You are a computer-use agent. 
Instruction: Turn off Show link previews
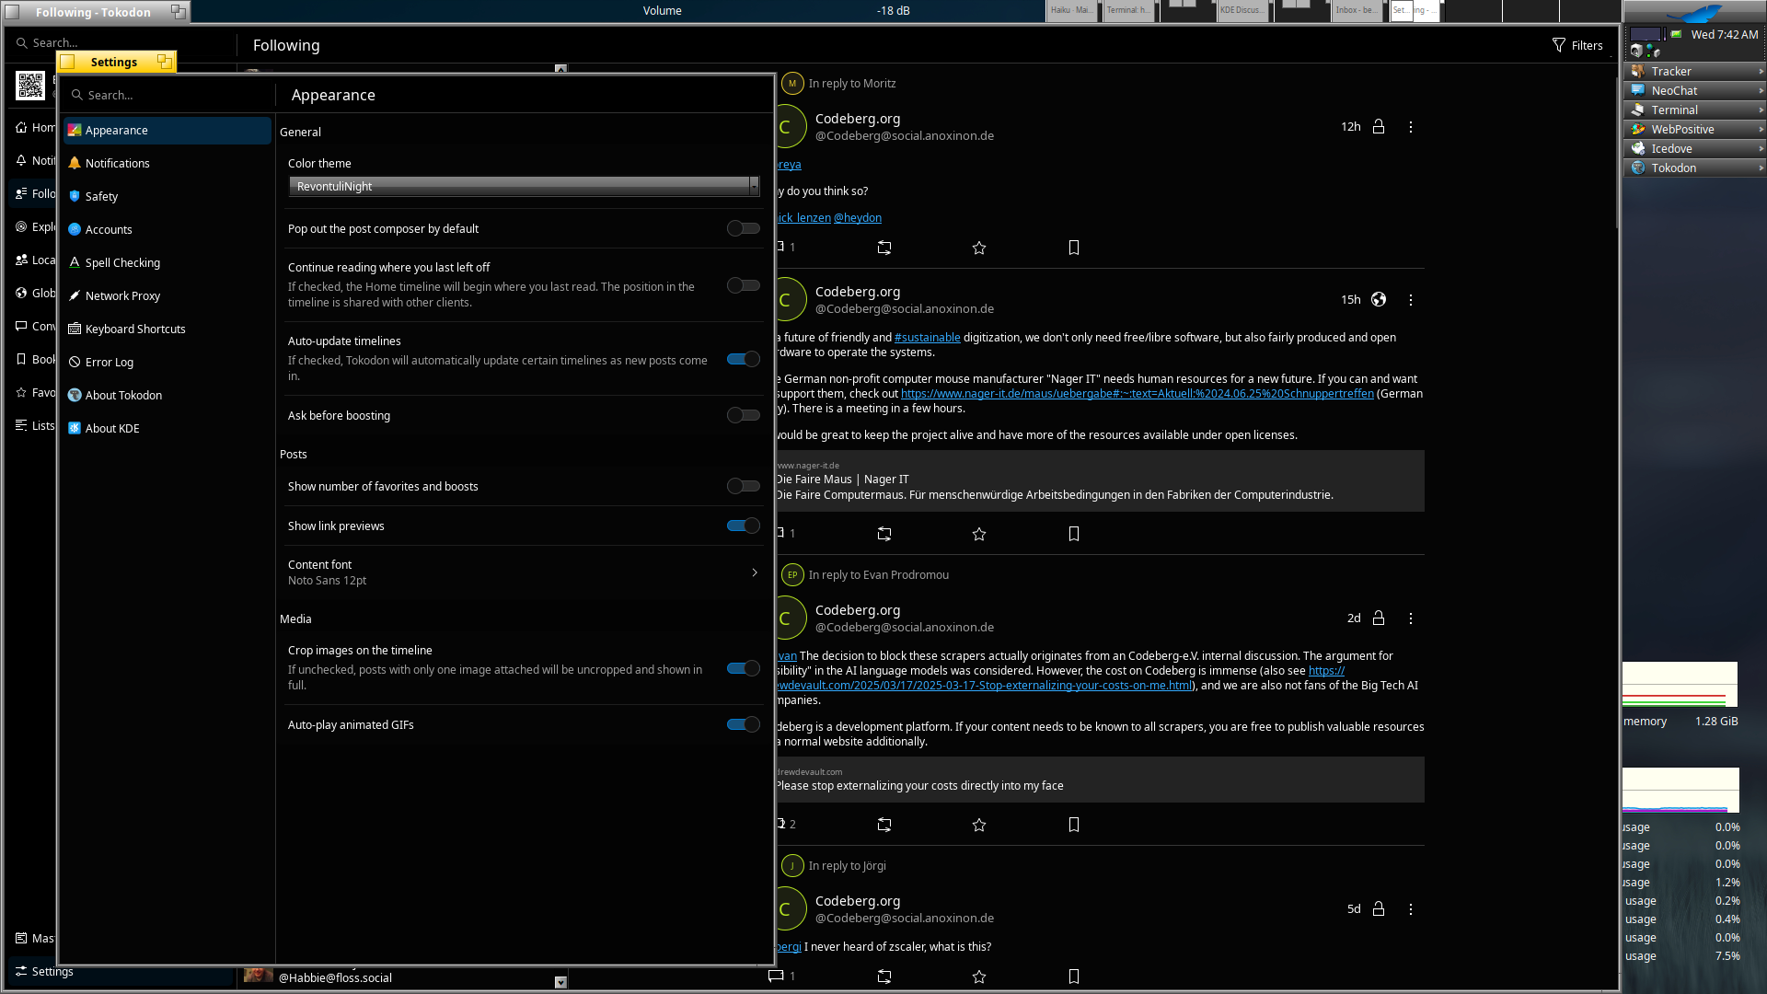[x=743, y=526]
